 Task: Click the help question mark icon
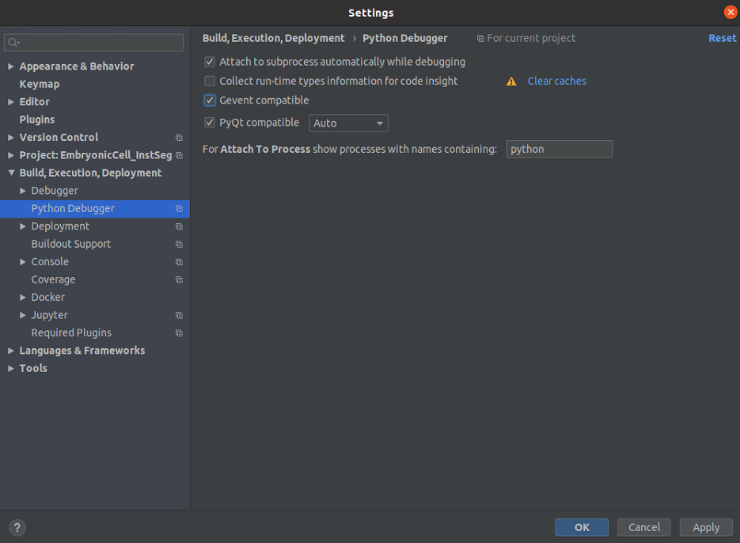click(x=17, y=527)
